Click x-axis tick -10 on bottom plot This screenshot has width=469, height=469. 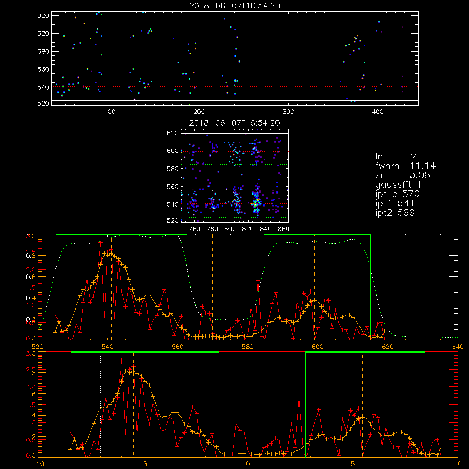pyautogui.click(x=38, y=464)
